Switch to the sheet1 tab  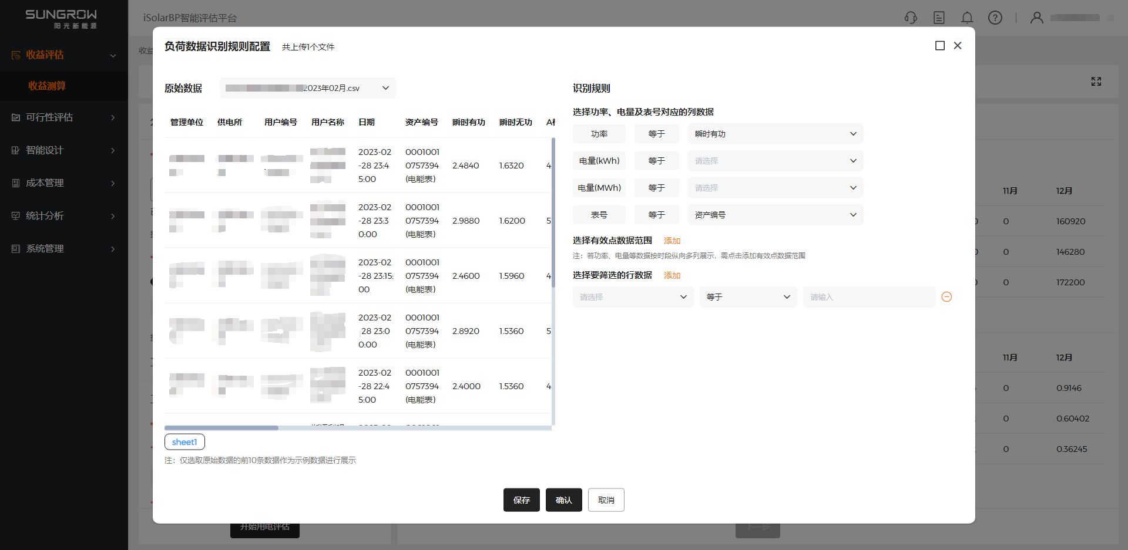tap(184, 442)
